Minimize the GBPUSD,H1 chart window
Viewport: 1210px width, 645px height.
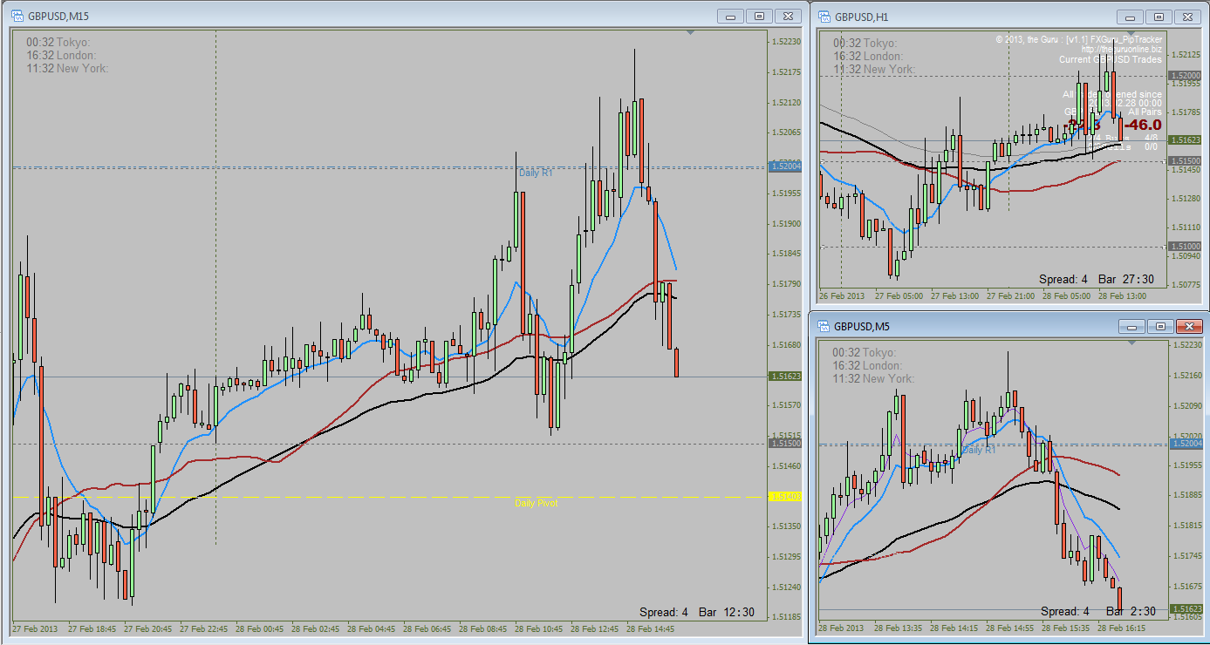[1131, 17]
